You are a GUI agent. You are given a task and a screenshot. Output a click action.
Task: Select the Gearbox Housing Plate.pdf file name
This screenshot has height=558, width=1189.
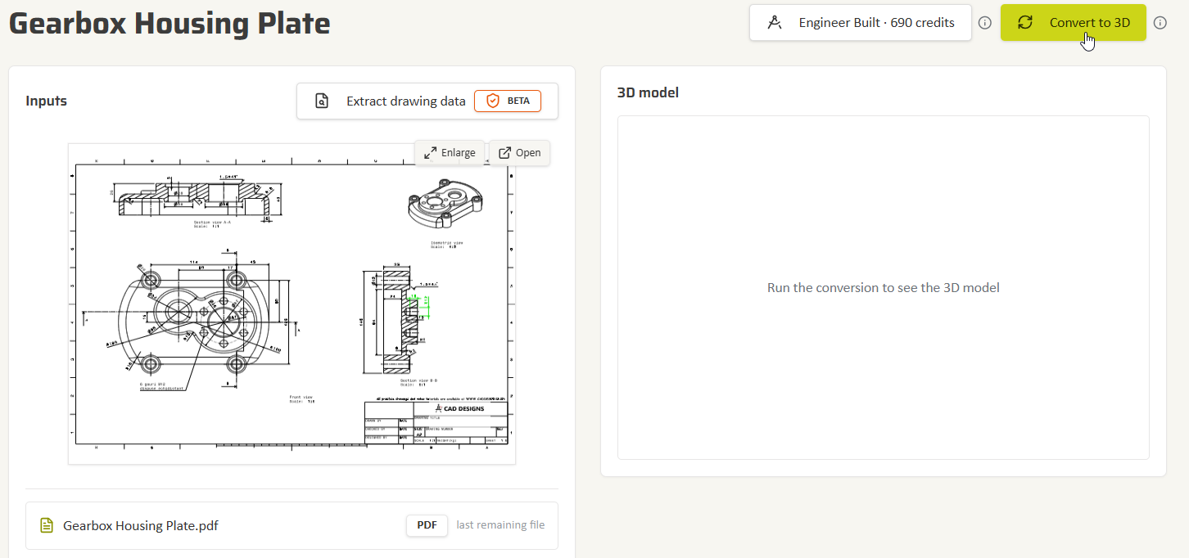coord(141,525)
